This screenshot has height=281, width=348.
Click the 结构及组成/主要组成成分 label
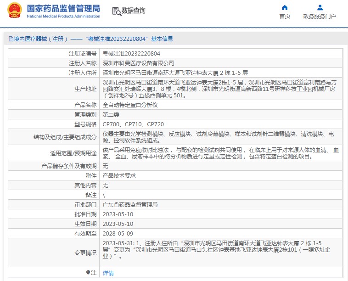click(65, 137)
